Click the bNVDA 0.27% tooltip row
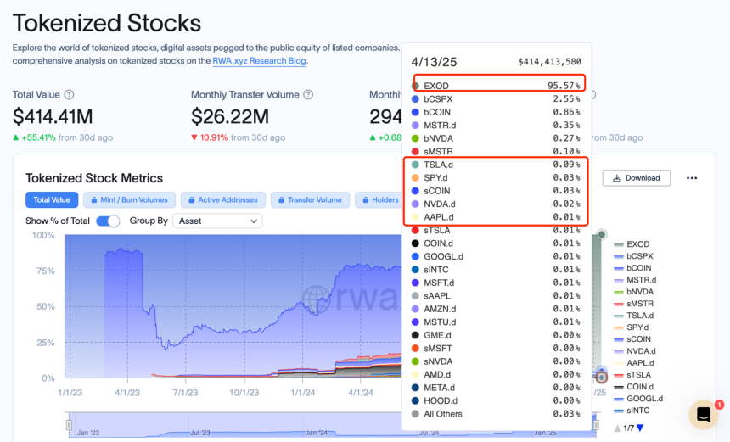The image size is (730, 442). click(497, 138)
